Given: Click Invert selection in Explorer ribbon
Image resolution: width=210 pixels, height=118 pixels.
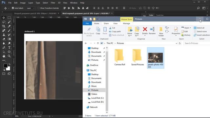Looking at the screenshot, I should point(201,35).
